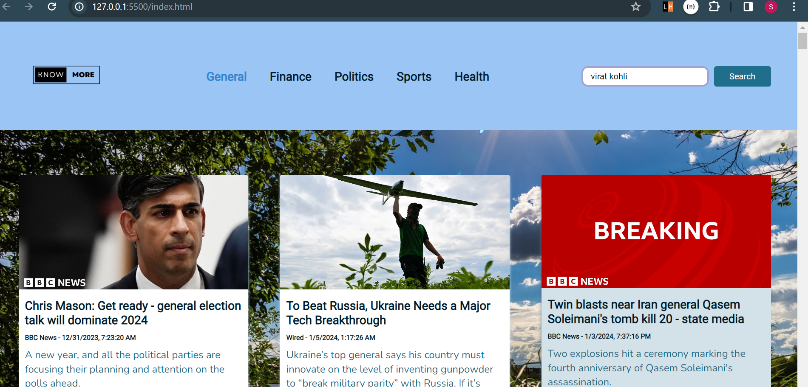
Task: Open headline about general election talk 2024
Action: 133,313
